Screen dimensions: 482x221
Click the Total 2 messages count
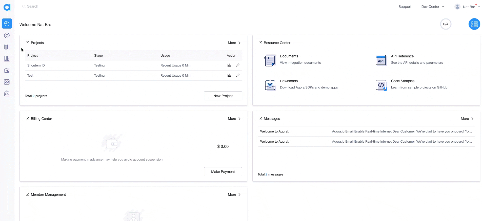[x=270, y=174]
